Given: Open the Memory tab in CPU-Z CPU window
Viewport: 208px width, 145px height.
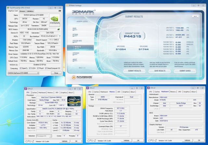Looking at the screenshot, I should 50,92.
